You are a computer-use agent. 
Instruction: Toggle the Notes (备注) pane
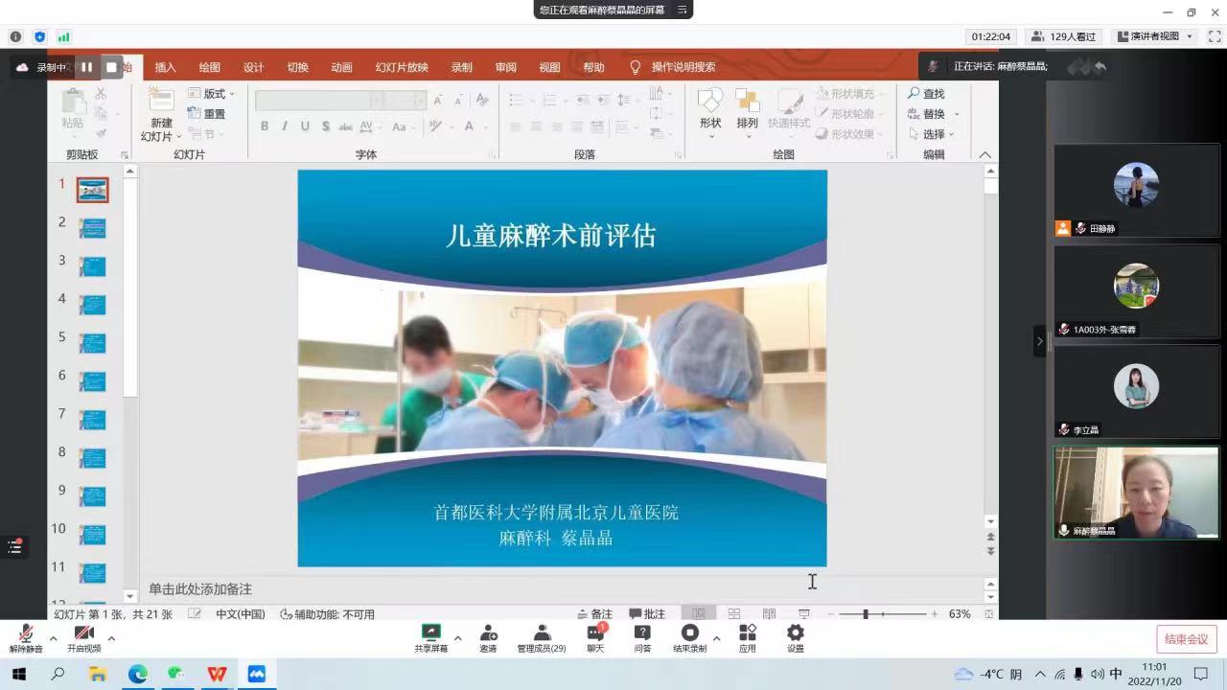(x=594, y=614)
